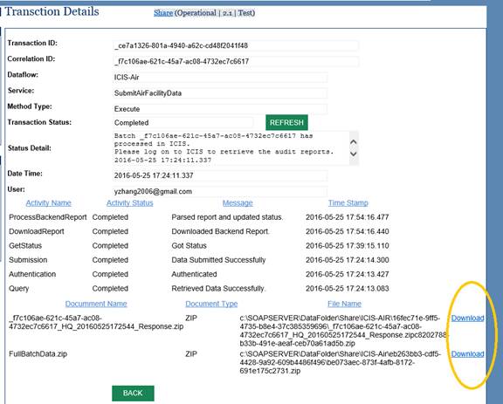This screenshot has width=503, height=404.
Task: Click the Status Detail scroll up arrow
Action: click(354, 141)
